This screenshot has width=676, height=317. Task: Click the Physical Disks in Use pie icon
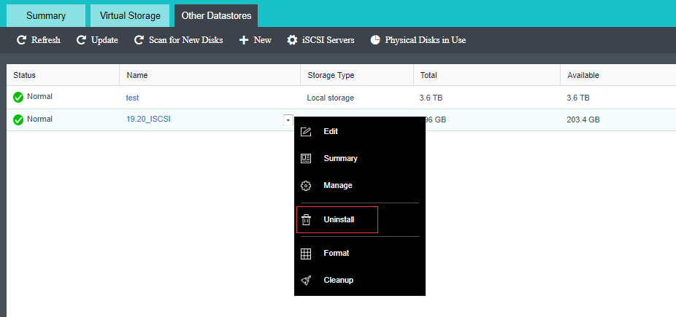click(x=375, y=40)
